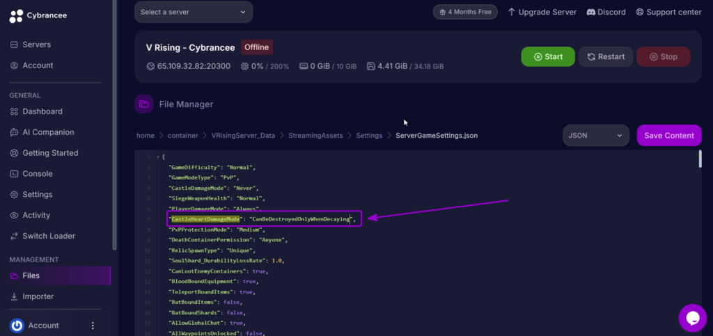Open the server Console

click(x=38, y=173)
